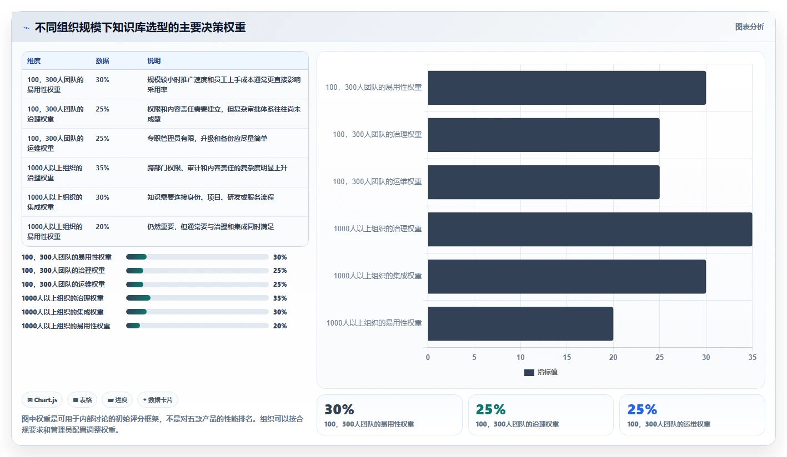Click description 专职管理员有限，升级和备份应尽量简单
This screenshot has width=787, height=457.
(207, 138)
